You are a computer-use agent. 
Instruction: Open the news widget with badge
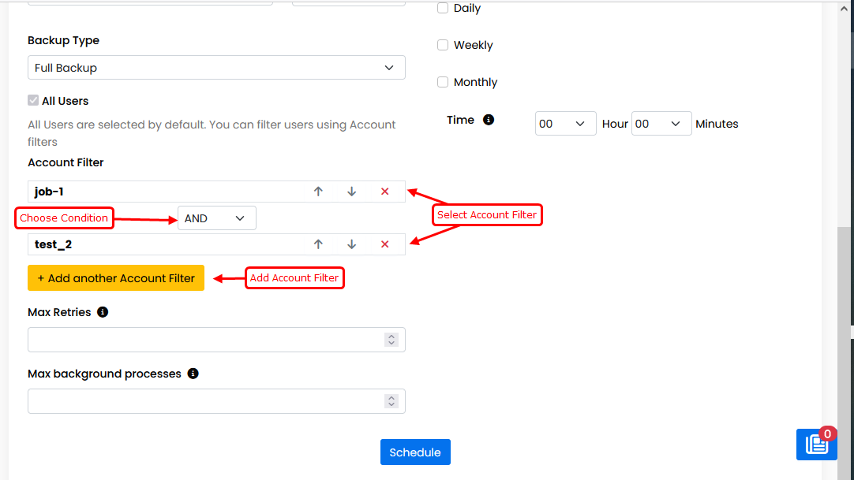(816, 445)
